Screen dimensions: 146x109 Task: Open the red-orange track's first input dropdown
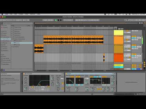pyautogui.click(x=127, y=54)
